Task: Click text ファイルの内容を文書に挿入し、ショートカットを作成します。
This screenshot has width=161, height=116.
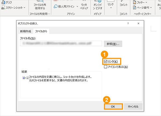Action: [x=60, y=77]
